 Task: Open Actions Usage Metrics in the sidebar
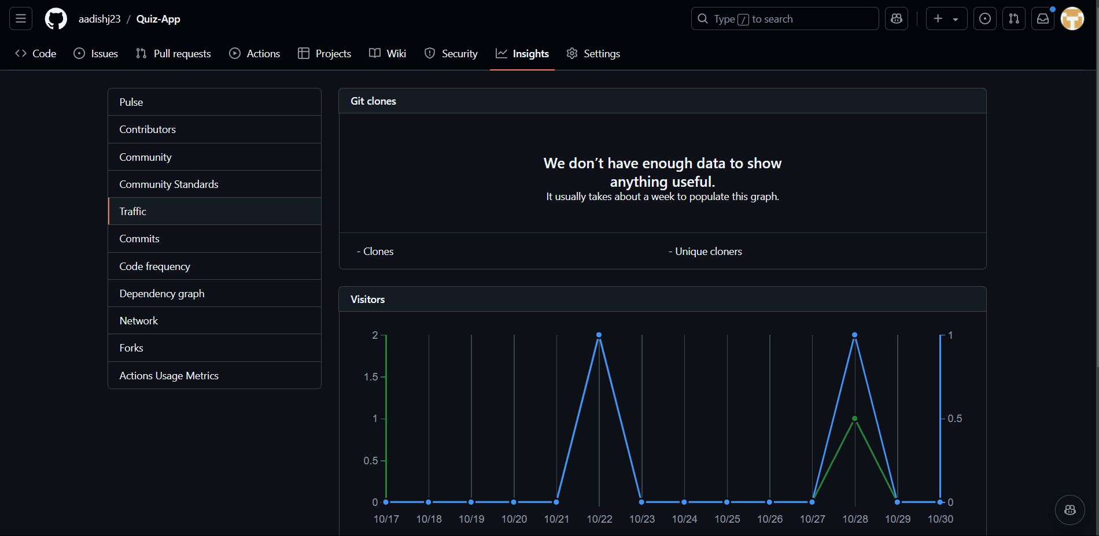(215, 375)
